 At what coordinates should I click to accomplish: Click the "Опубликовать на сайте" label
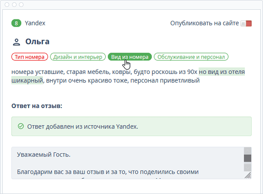tap(204, 23)
